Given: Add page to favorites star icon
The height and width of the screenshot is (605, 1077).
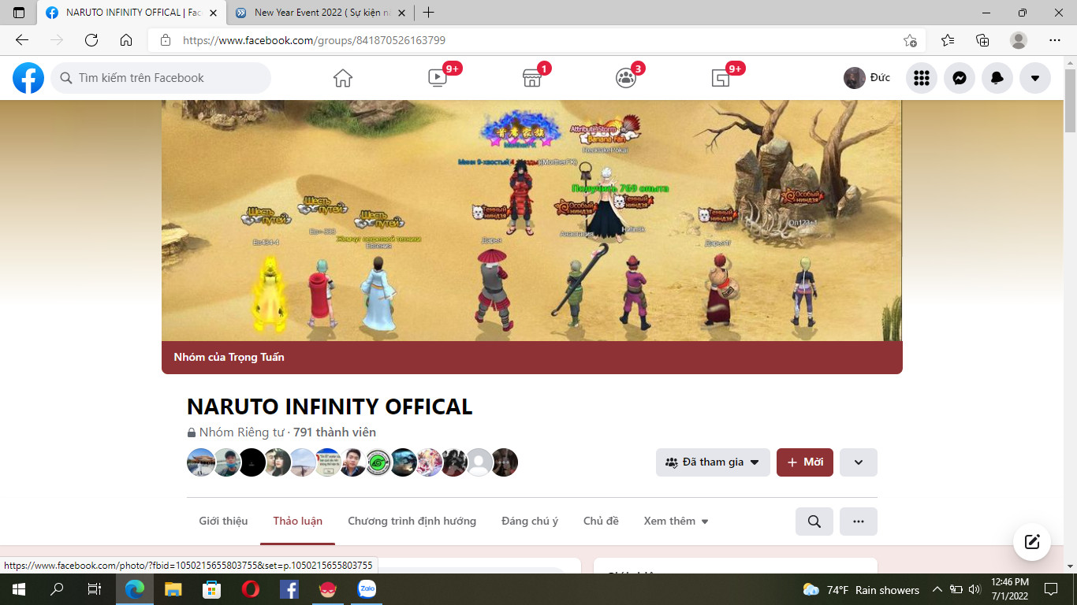Looking at the screenshot, I should click(x=910, y=40).
